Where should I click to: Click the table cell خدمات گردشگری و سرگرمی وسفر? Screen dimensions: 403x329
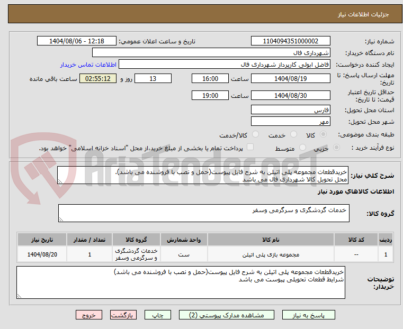136,254
